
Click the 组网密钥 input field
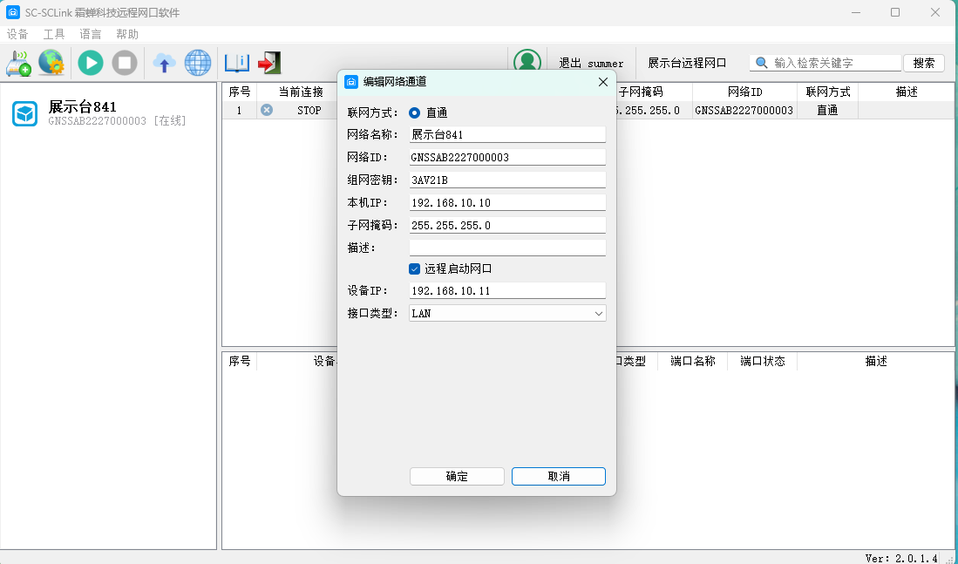coord(507,180)
